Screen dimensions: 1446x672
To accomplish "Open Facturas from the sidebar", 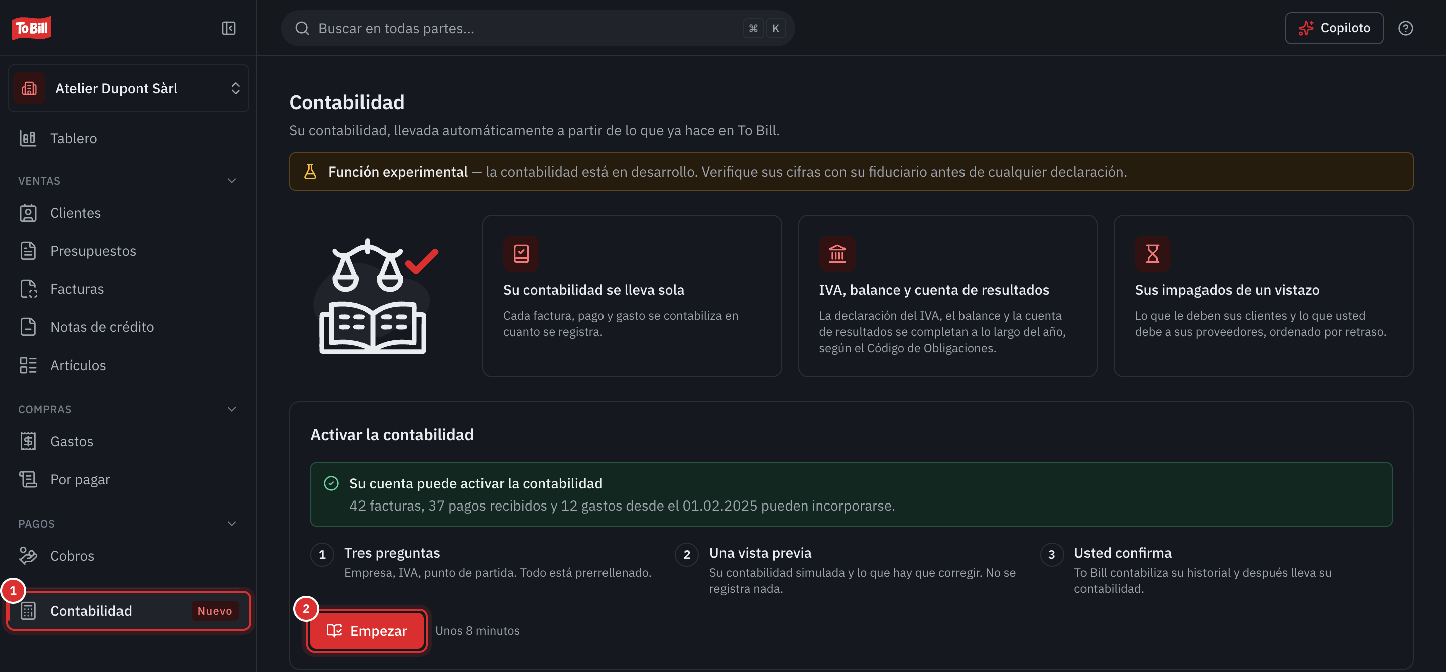I will (129, 289).
